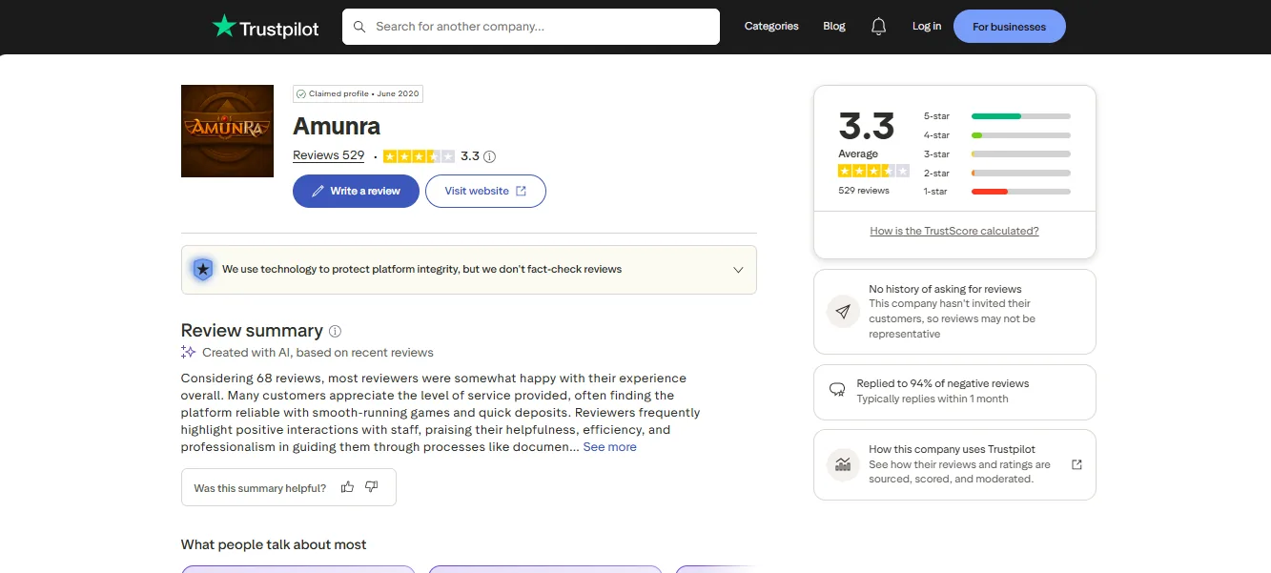Click the Amunra company logo
Image resolution: width=1271 pixels, height=573 pixels.
(x=227, y=131)
